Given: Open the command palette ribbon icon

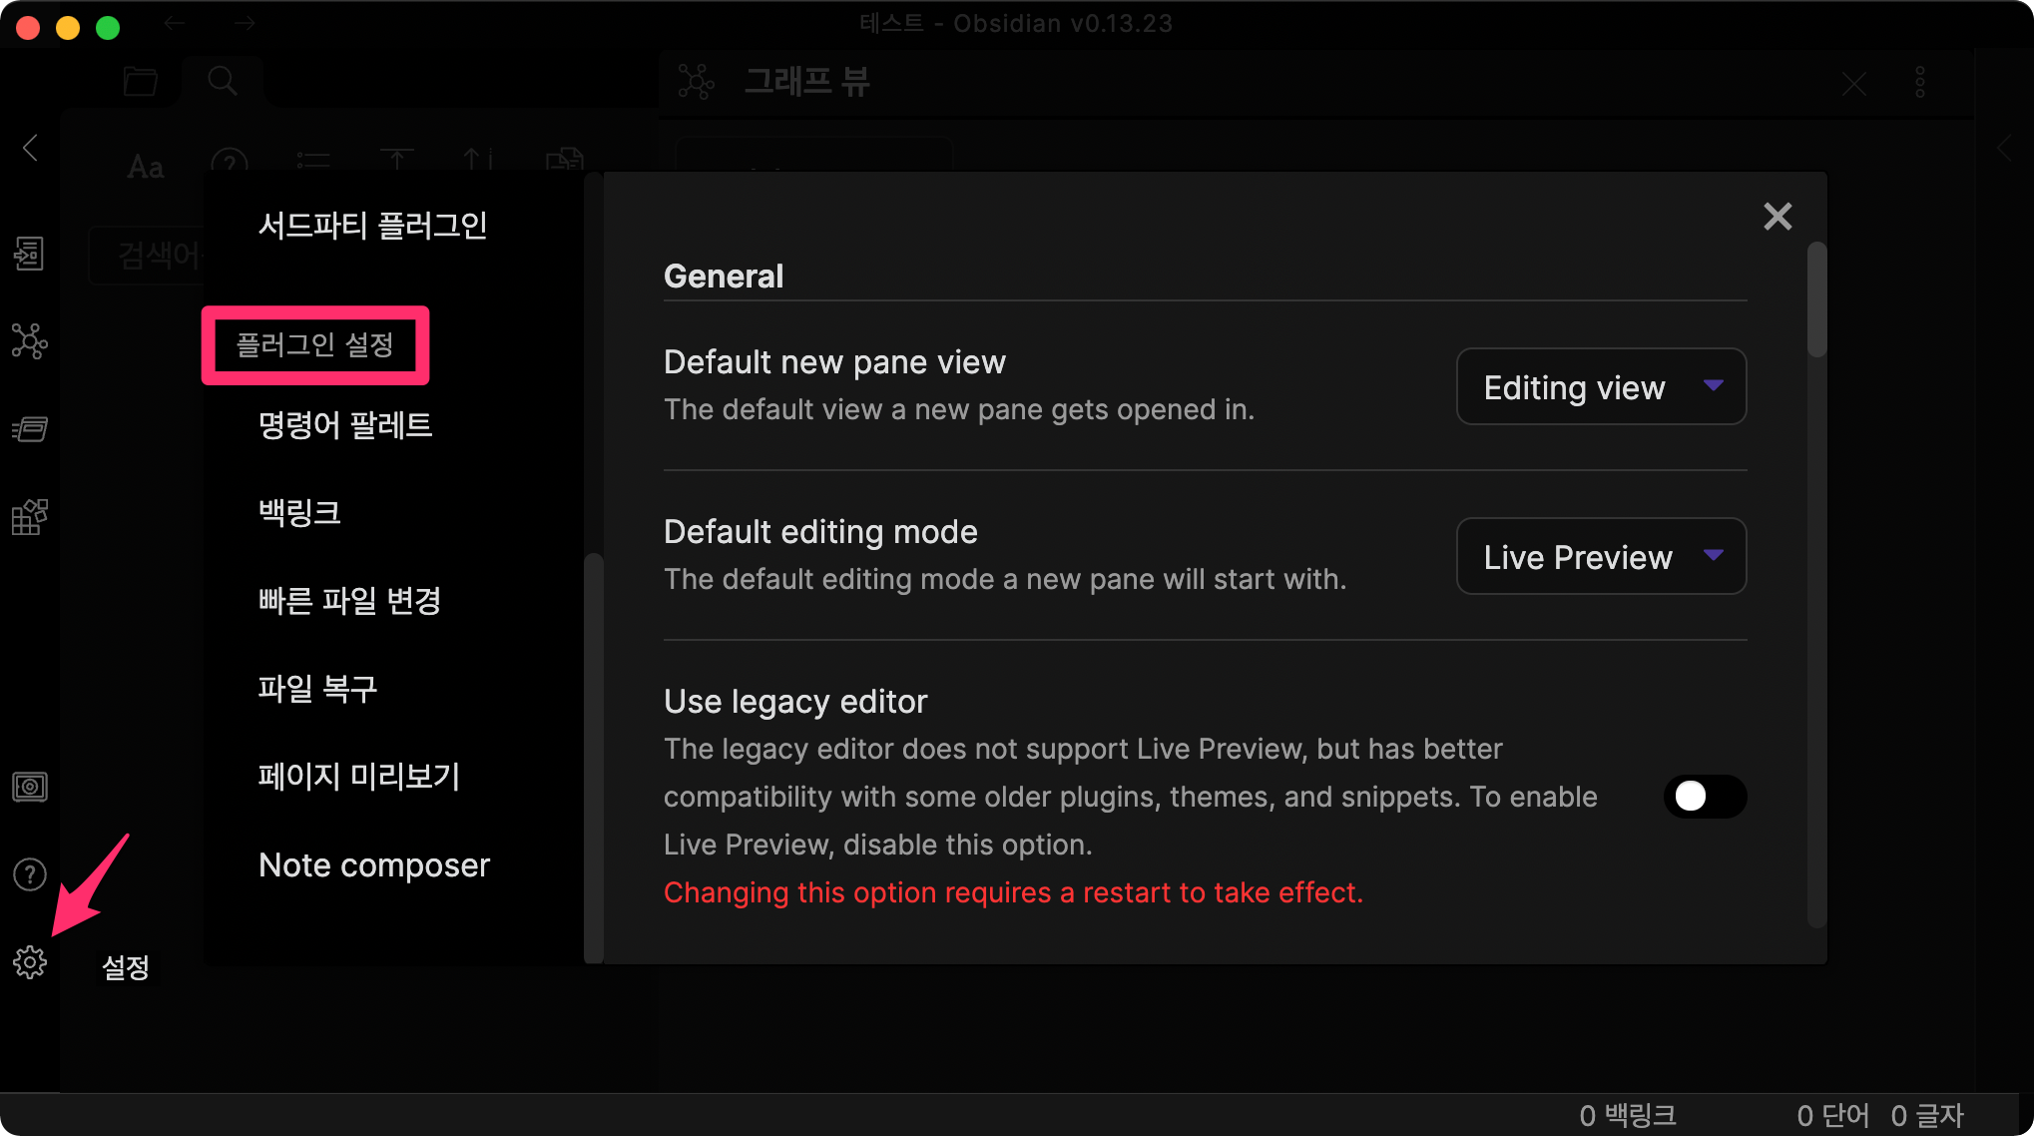Looking at the screenshot, I should [30, 429].
